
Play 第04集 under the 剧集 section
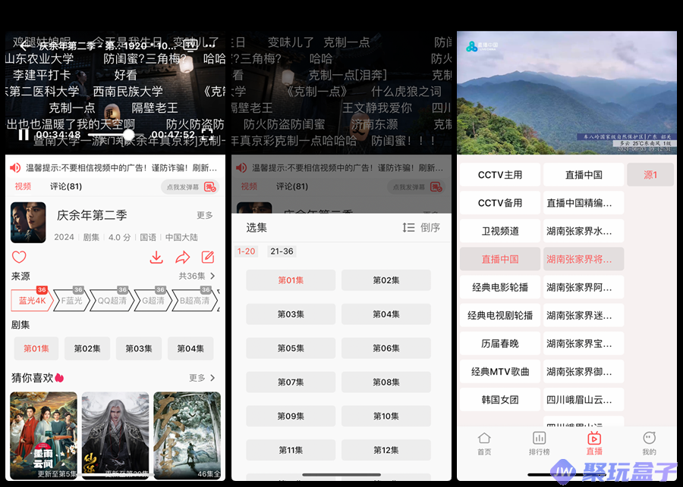pyautogui.click(x=190, y=348)
